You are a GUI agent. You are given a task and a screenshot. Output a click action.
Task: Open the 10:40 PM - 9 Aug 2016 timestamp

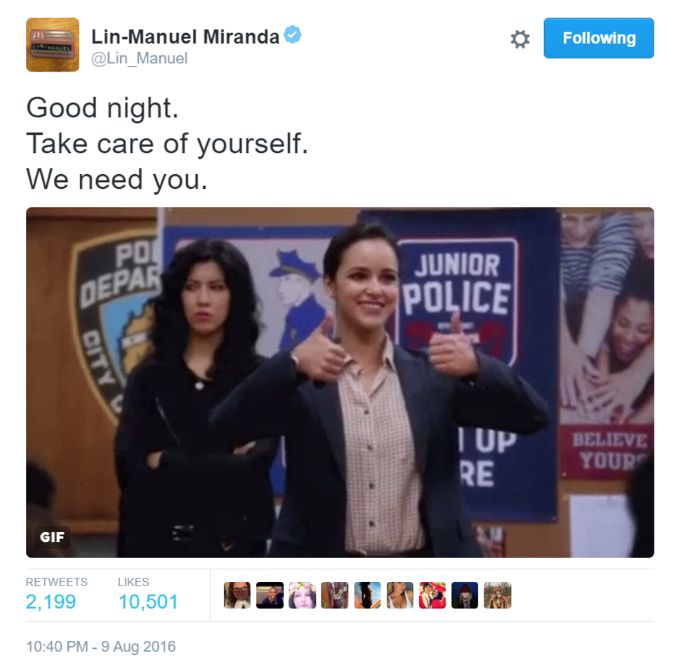(101, 647)
